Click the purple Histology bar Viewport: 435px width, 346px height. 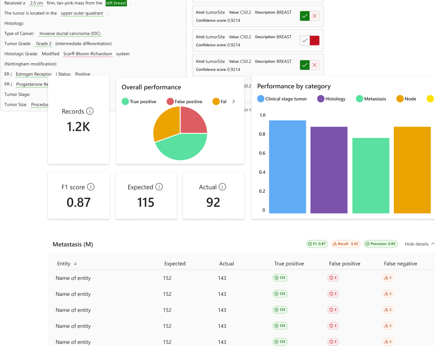click(329, 170)
